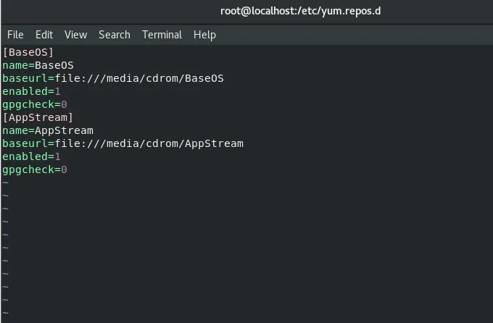The width and height of the screenshot is (493, 323).
Task: Open the Search menu
Action: [115, 35]
